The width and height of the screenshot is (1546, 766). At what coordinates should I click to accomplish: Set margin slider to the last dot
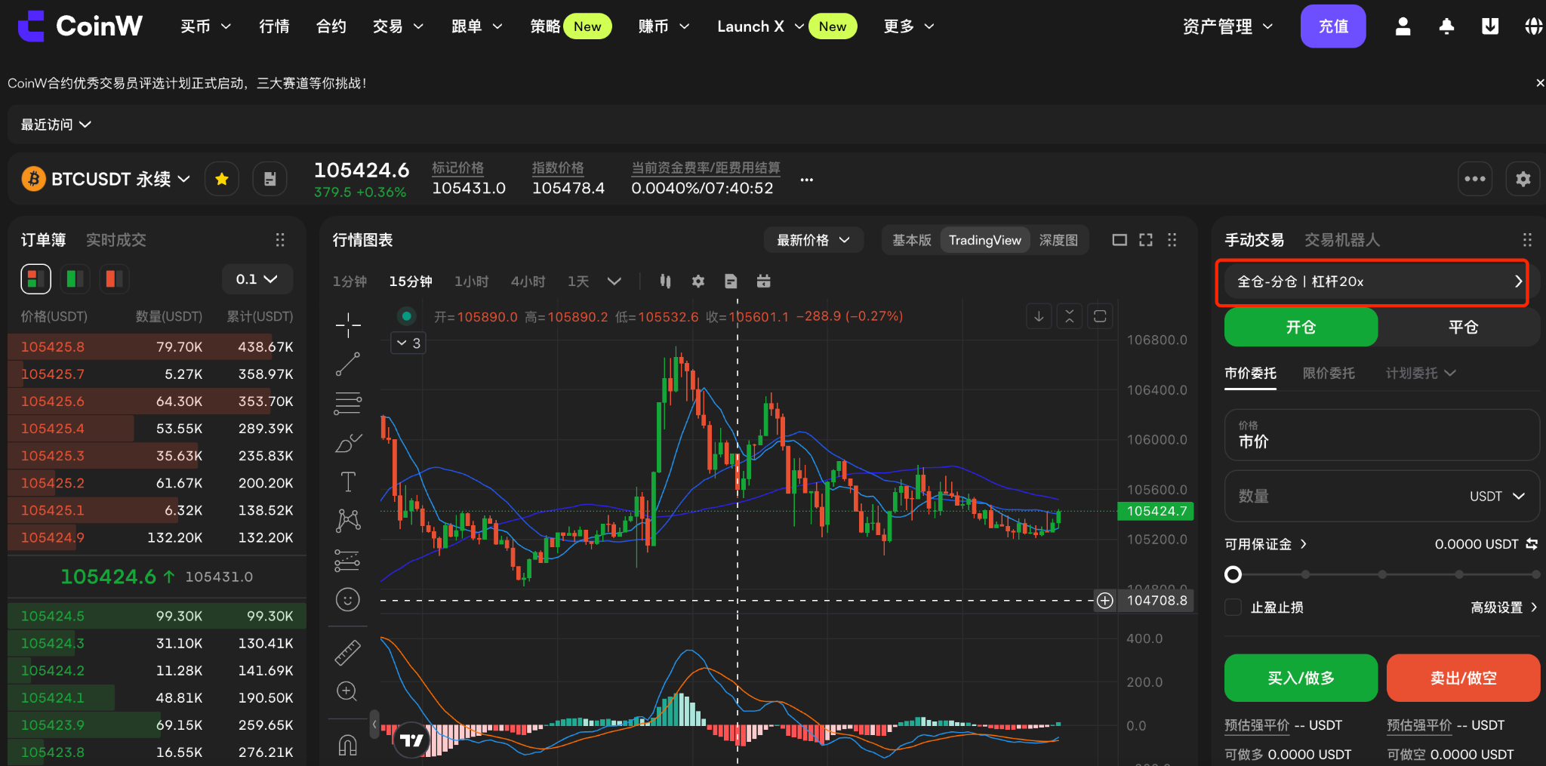coord(1535,575)
